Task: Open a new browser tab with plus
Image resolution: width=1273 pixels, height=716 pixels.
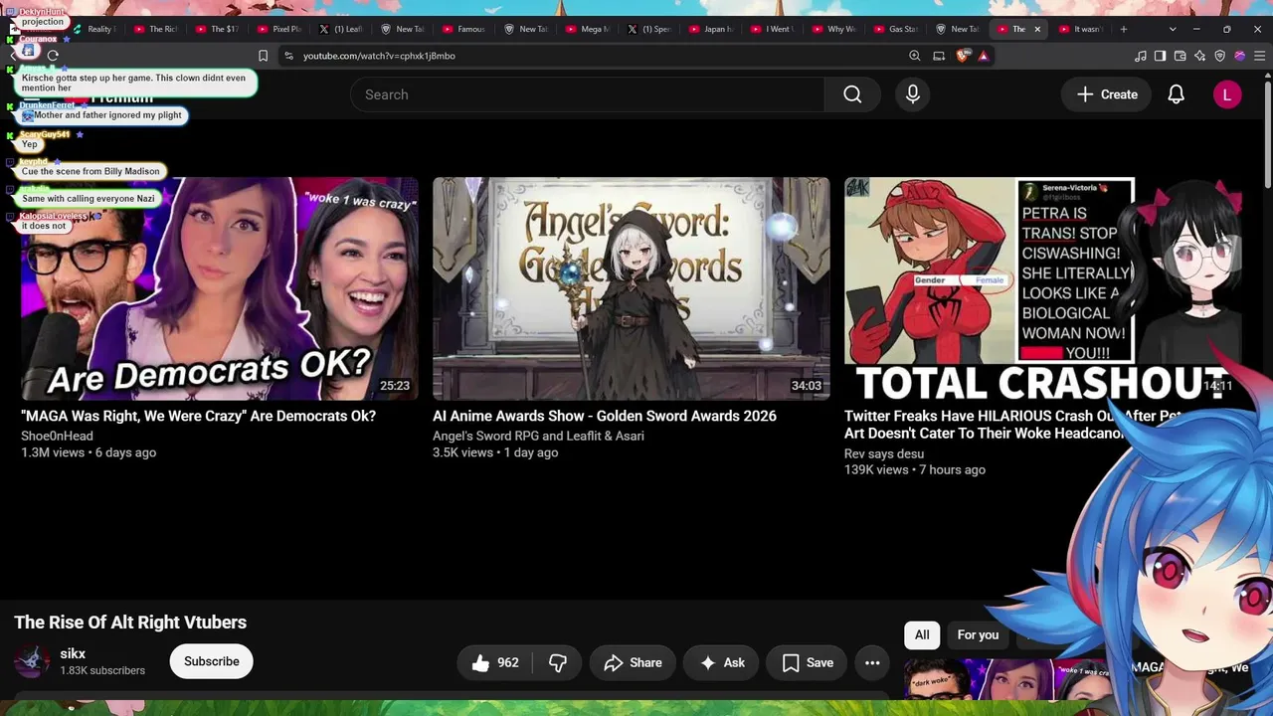Action: [x=1124, y=29]
